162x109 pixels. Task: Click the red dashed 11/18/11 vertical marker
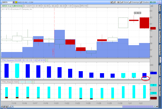click(54, 33)
